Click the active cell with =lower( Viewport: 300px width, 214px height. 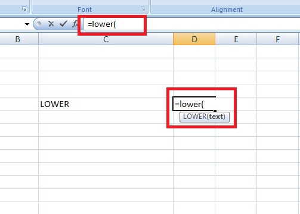pos(194,104)
